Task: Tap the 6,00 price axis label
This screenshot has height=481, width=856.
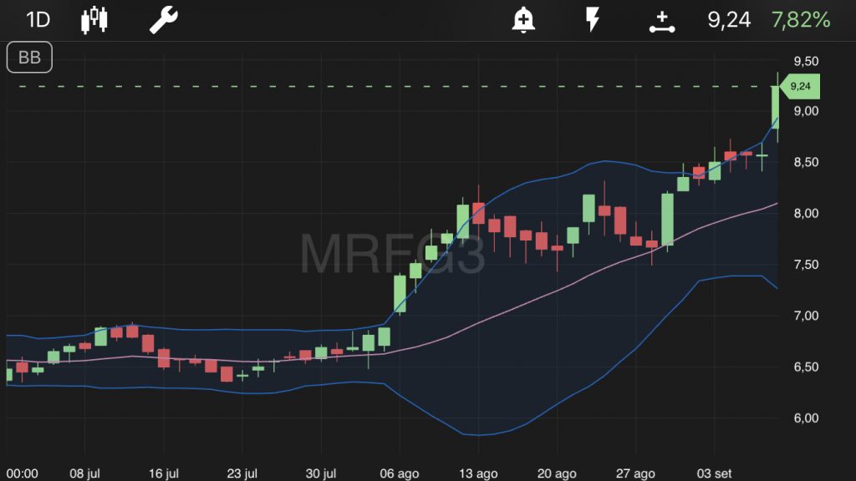Action: 806,418
